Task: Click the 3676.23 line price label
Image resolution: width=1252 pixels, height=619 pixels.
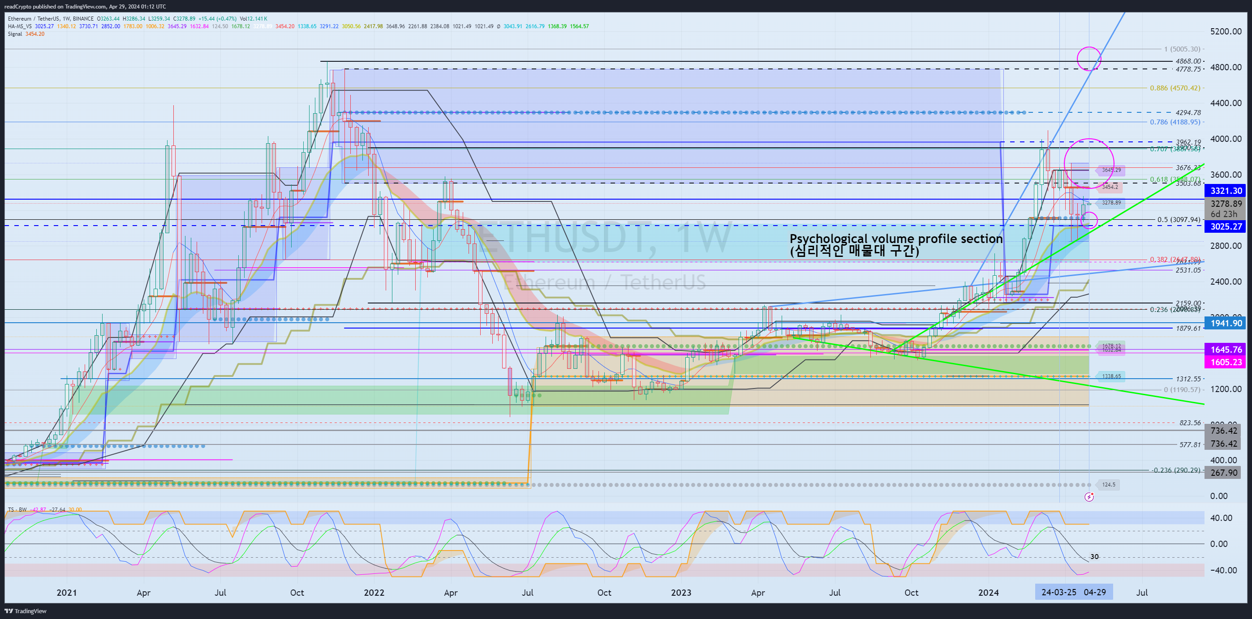Action: [x=1188, y=167]
